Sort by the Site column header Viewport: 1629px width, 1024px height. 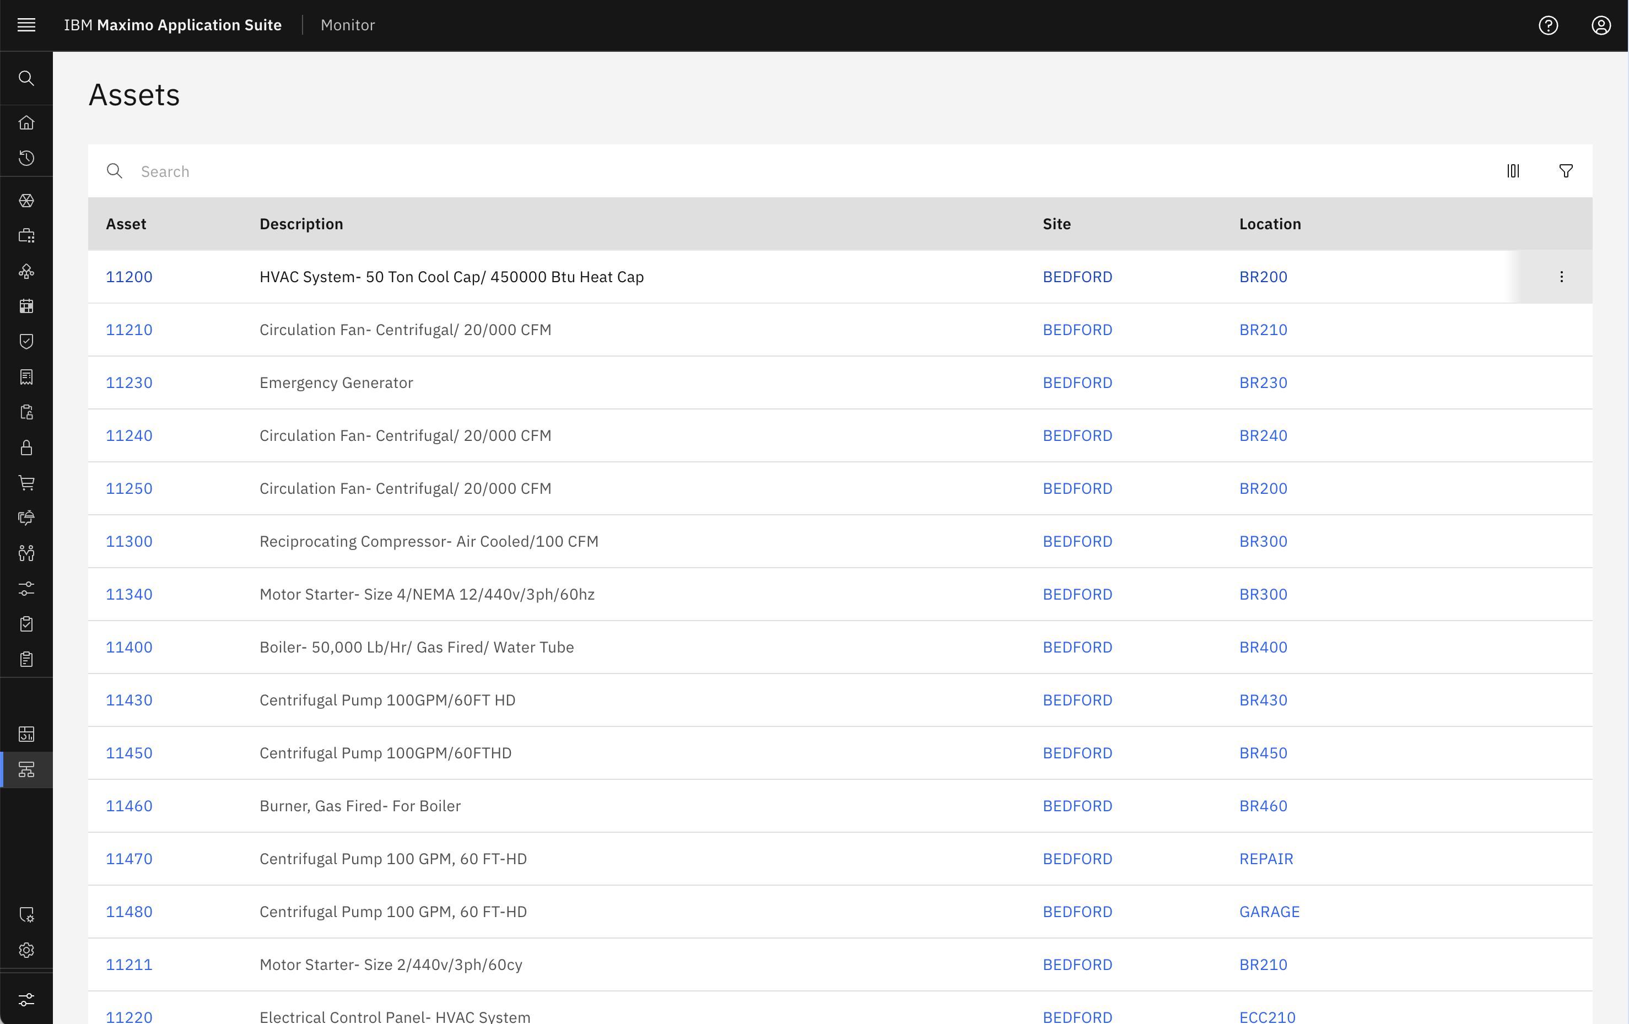click(x=1056, y=224)
